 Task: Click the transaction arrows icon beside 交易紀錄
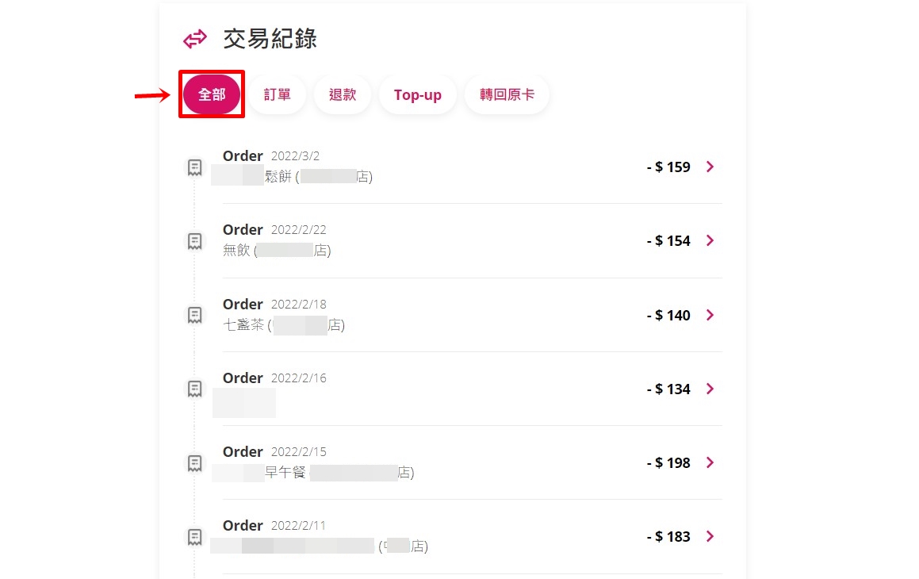(194, 40)
